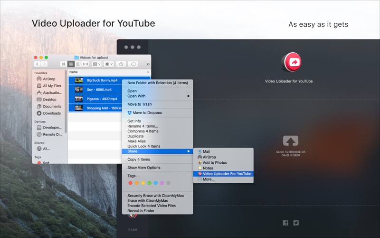Image resolution: width=380 pixels, height=238 pixels.
Task: Choose Move to Dropbox
Action: 158,113
